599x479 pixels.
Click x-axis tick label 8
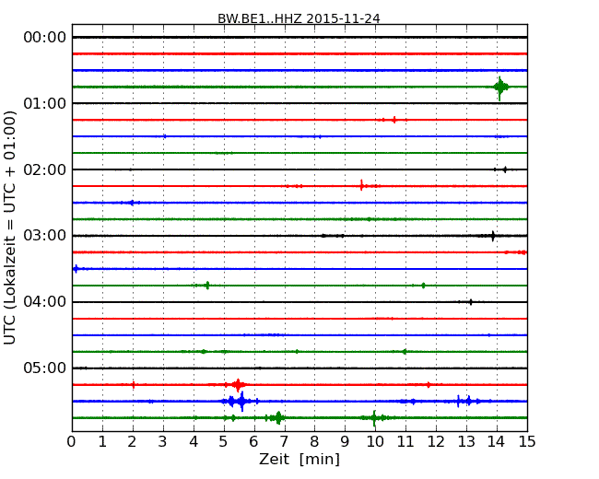(315, 442)
